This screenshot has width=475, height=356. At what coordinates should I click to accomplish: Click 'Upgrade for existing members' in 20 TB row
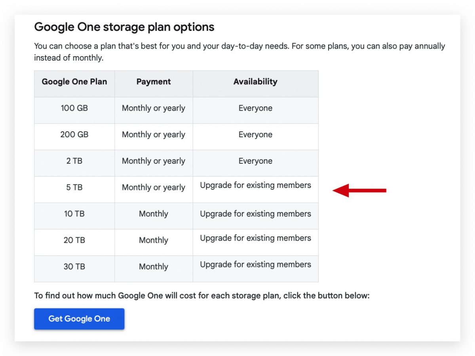[x=255, y=238]
